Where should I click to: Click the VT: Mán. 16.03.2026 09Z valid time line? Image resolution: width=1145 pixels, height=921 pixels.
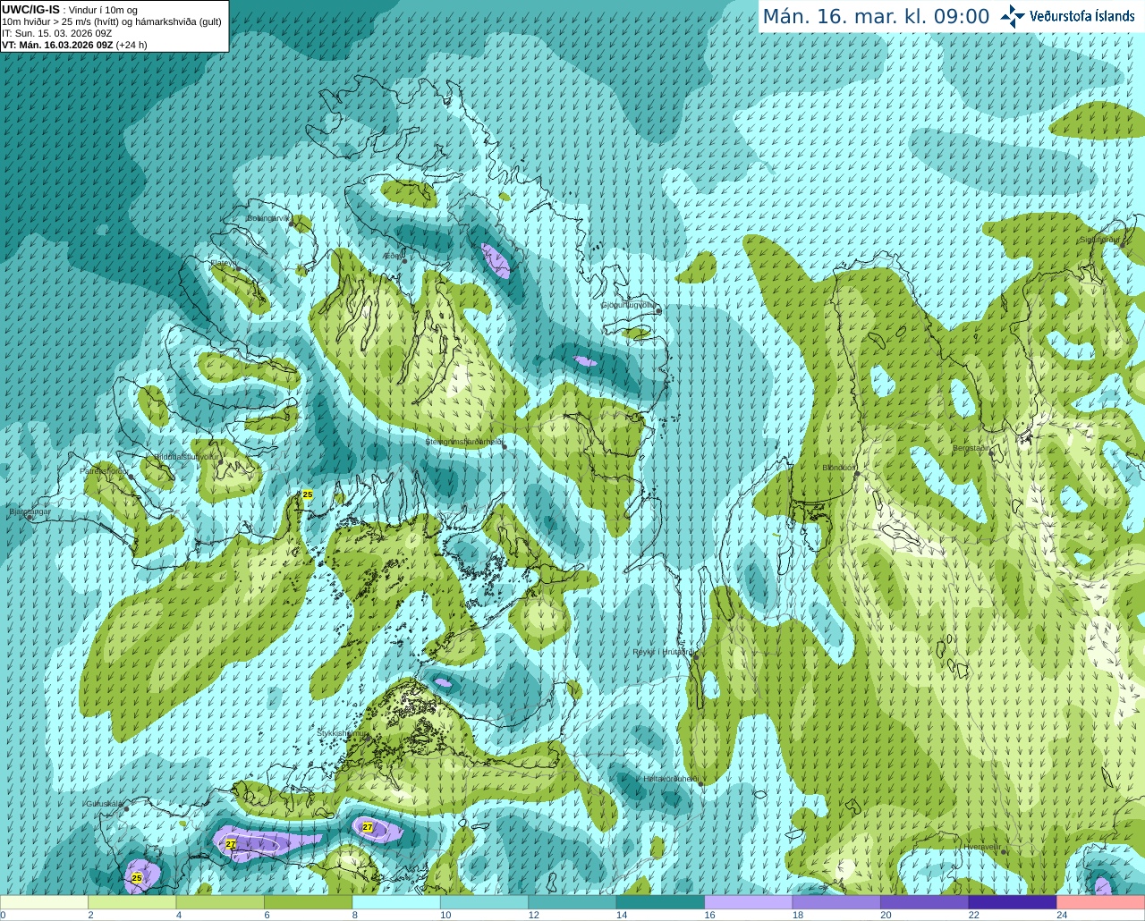pos(75,45)
